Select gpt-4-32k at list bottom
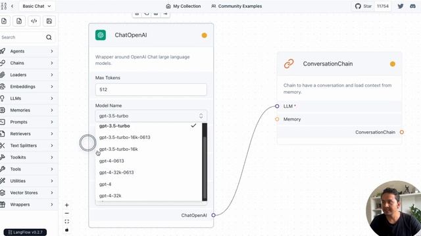Image resolution: width=421 pixels, height=236 pixels. (x=149, y=195)
